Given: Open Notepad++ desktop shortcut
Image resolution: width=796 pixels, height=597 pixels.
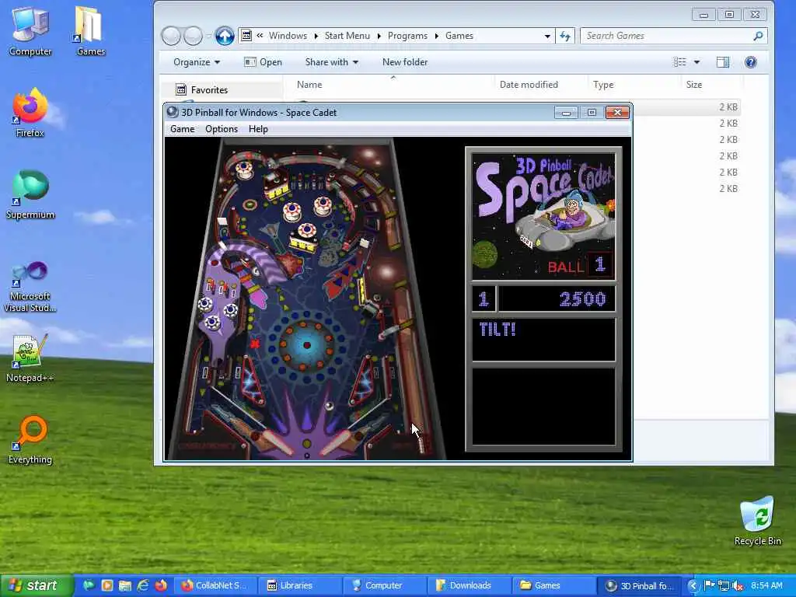Looking at the screenshot, I should [x=30, y=358].
